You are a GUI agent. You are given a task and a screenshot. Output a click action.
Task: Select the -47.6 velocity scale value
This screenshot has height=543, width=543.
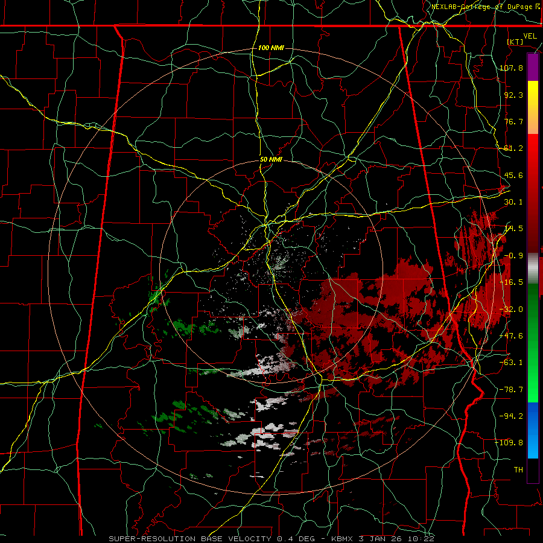(x=511, y=336)
